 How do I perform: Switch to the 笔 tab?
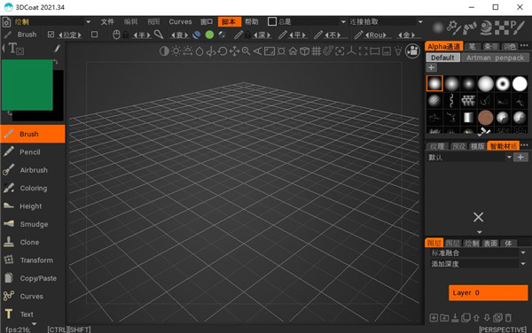472,46
